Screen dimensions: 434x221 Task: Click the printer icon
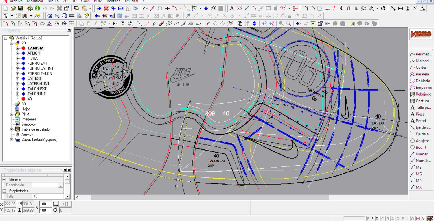tap(79, 16)
